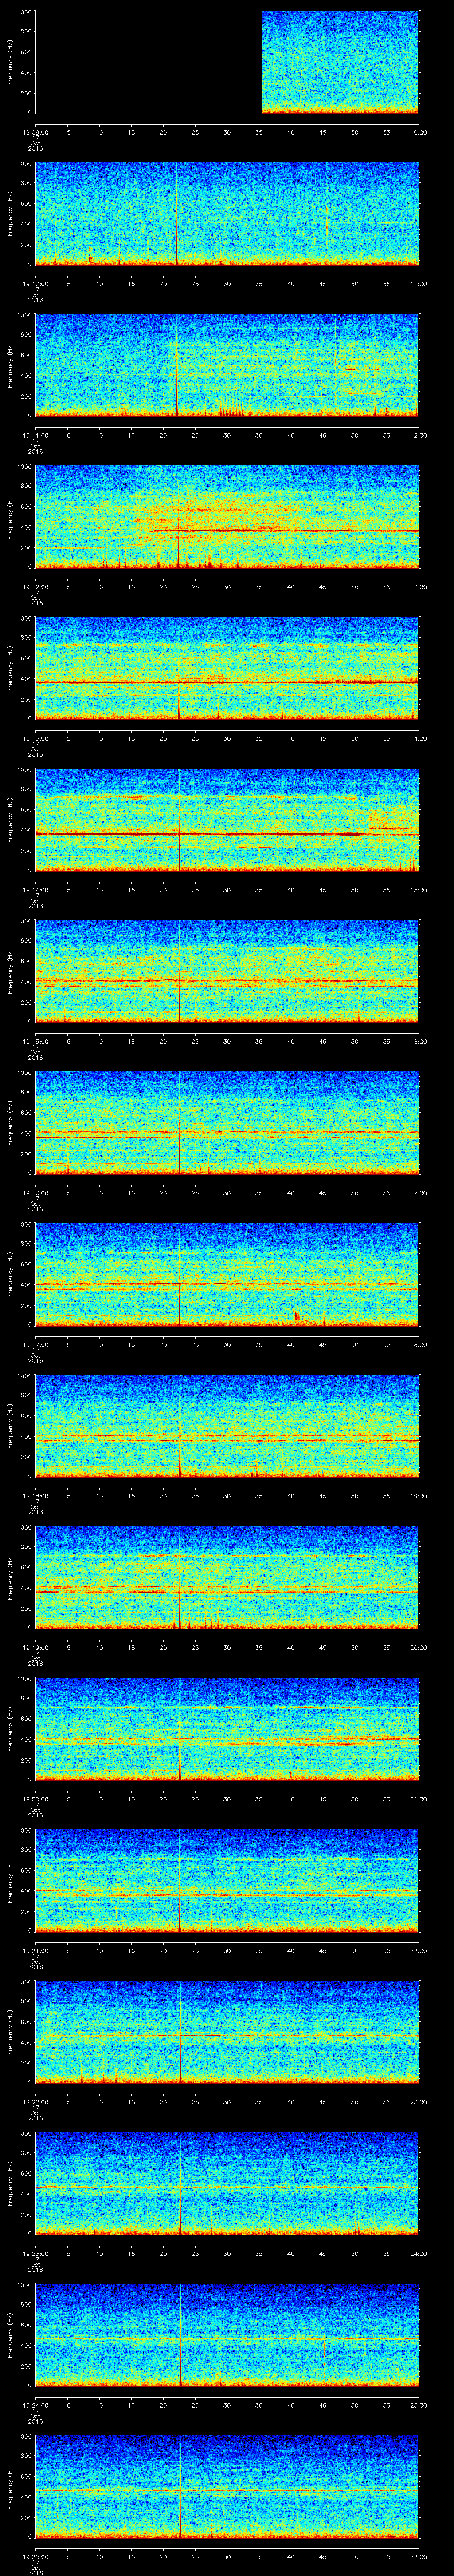Select the 22:00 end time label
This screenshot has width=454, height=2576.
click(x=419, y=1951)
